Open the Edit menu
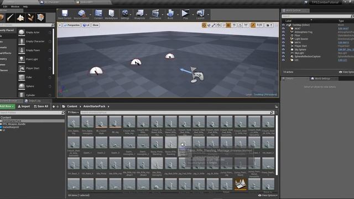The height and width of the screenshot is (199, 354). point(5,7)
